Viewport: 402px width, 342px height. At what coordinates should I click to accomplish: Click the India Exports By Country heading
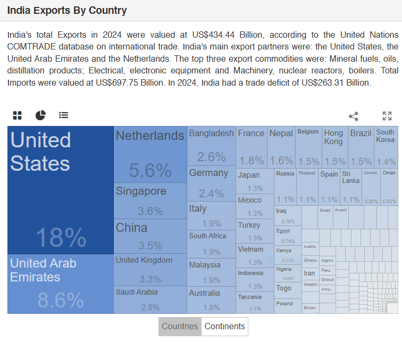[67, 11]
